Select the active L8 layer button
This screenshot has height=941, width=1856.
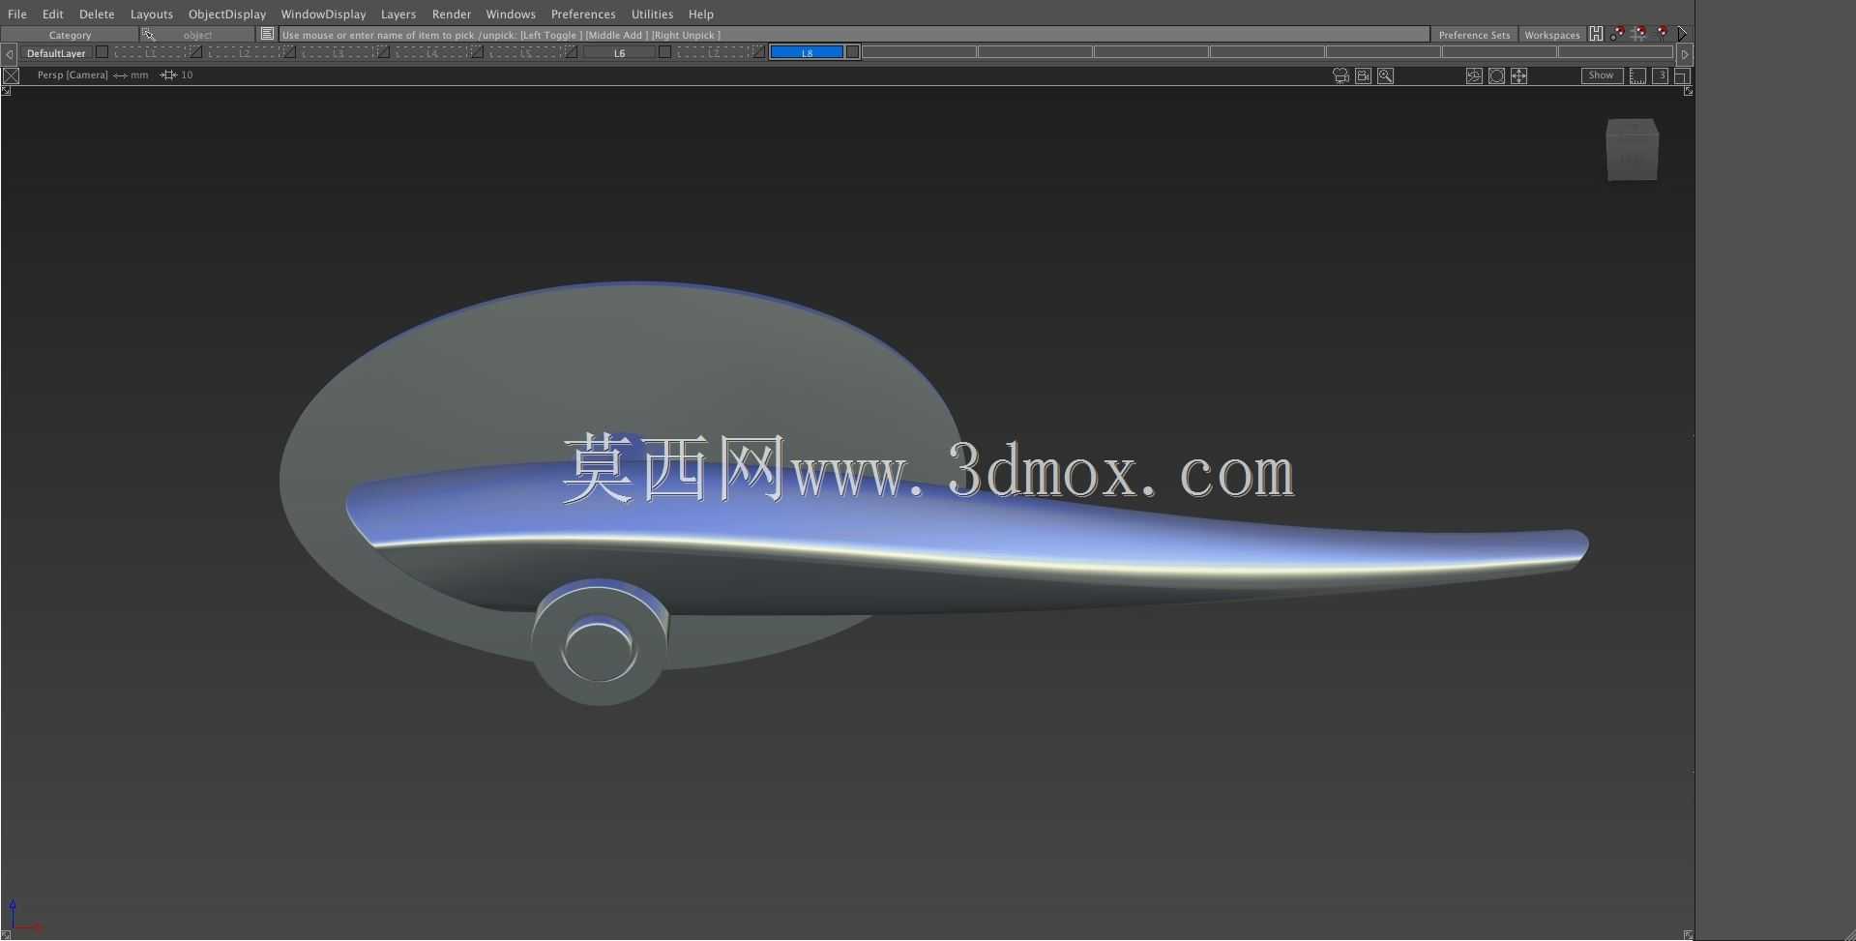pyautogui.click(x=807, y=53)
